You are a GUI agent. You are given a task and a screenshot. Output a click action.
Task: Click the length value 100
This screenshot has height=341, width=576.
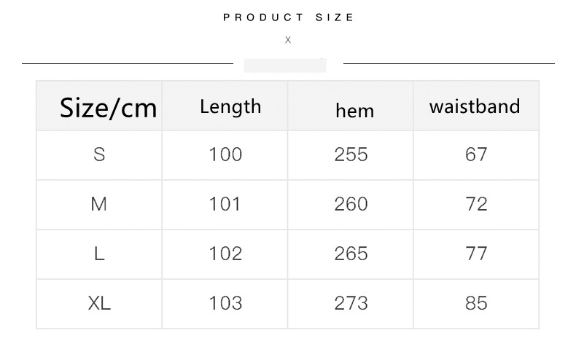pyautogui.click(x=225, y=154)
